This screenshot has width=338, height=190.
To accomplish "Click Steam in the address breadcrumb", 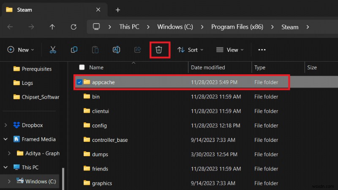I will 290,27.
